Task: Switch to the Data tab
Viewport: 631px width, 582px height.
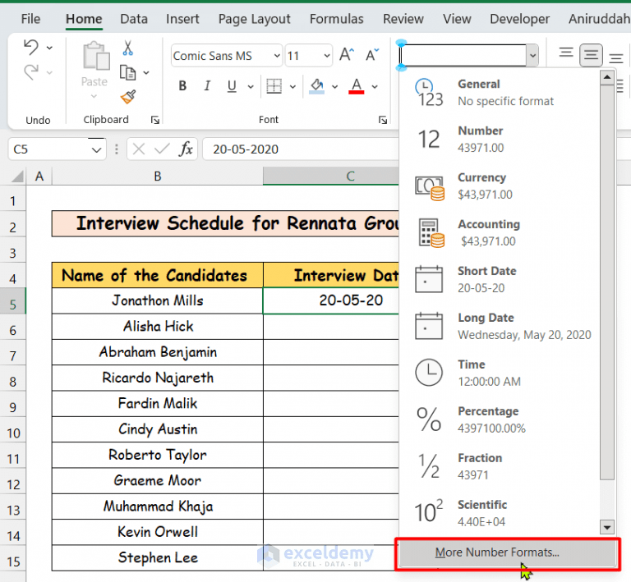Action: (134, 19)
